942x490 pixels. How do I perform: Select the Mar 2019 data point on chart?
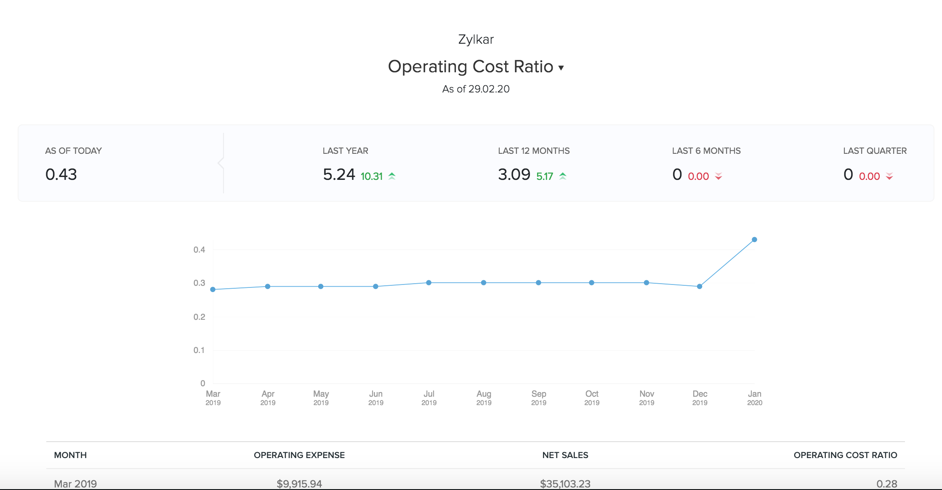click(213, 290)
